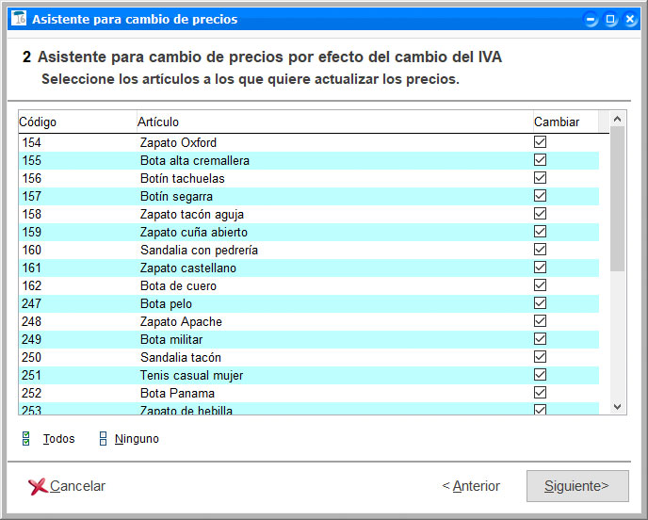The width and height of the screenshot is (648, 520).
Task: Select the Zapato castellano article name
Action: (x=188, y=268)
